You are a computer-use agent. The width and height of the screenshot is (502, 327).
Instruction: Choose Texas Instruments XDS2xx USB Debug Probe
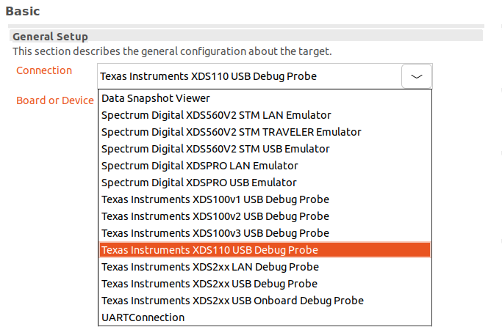tap(209, 284)
